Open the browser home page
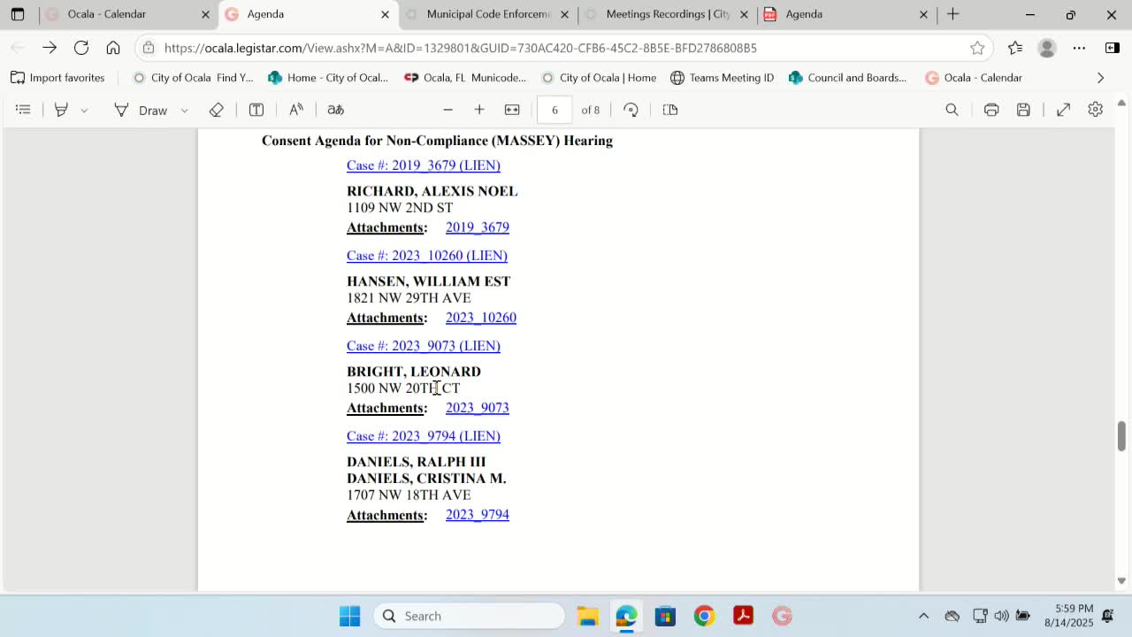1132x637 pixels. [113, 48]
